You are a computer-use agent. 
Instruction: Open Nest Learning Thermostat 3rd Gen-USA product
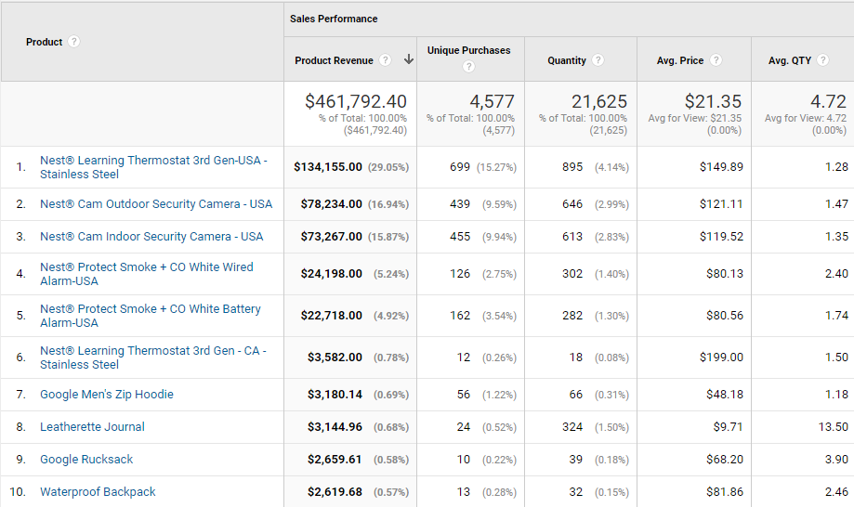click(153, 167)
